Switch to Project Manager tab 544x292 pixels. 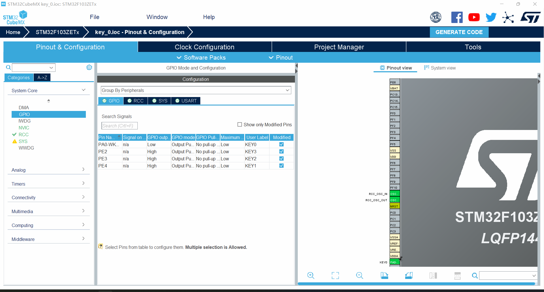(339, 47)
